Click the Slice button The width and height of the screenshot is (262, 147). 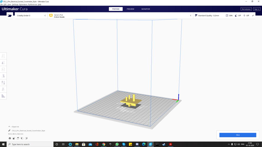(238, 135)
